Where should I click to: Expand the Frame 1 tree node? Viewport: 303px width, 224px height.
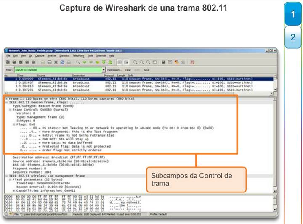pos(7,99)
